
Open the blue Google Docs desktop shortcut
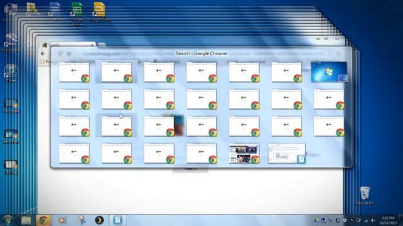tap(55, 11)
